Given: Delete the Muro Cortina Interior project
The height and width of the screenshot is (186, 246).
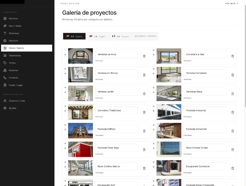Looking at the screenshot, I should 144,168.
